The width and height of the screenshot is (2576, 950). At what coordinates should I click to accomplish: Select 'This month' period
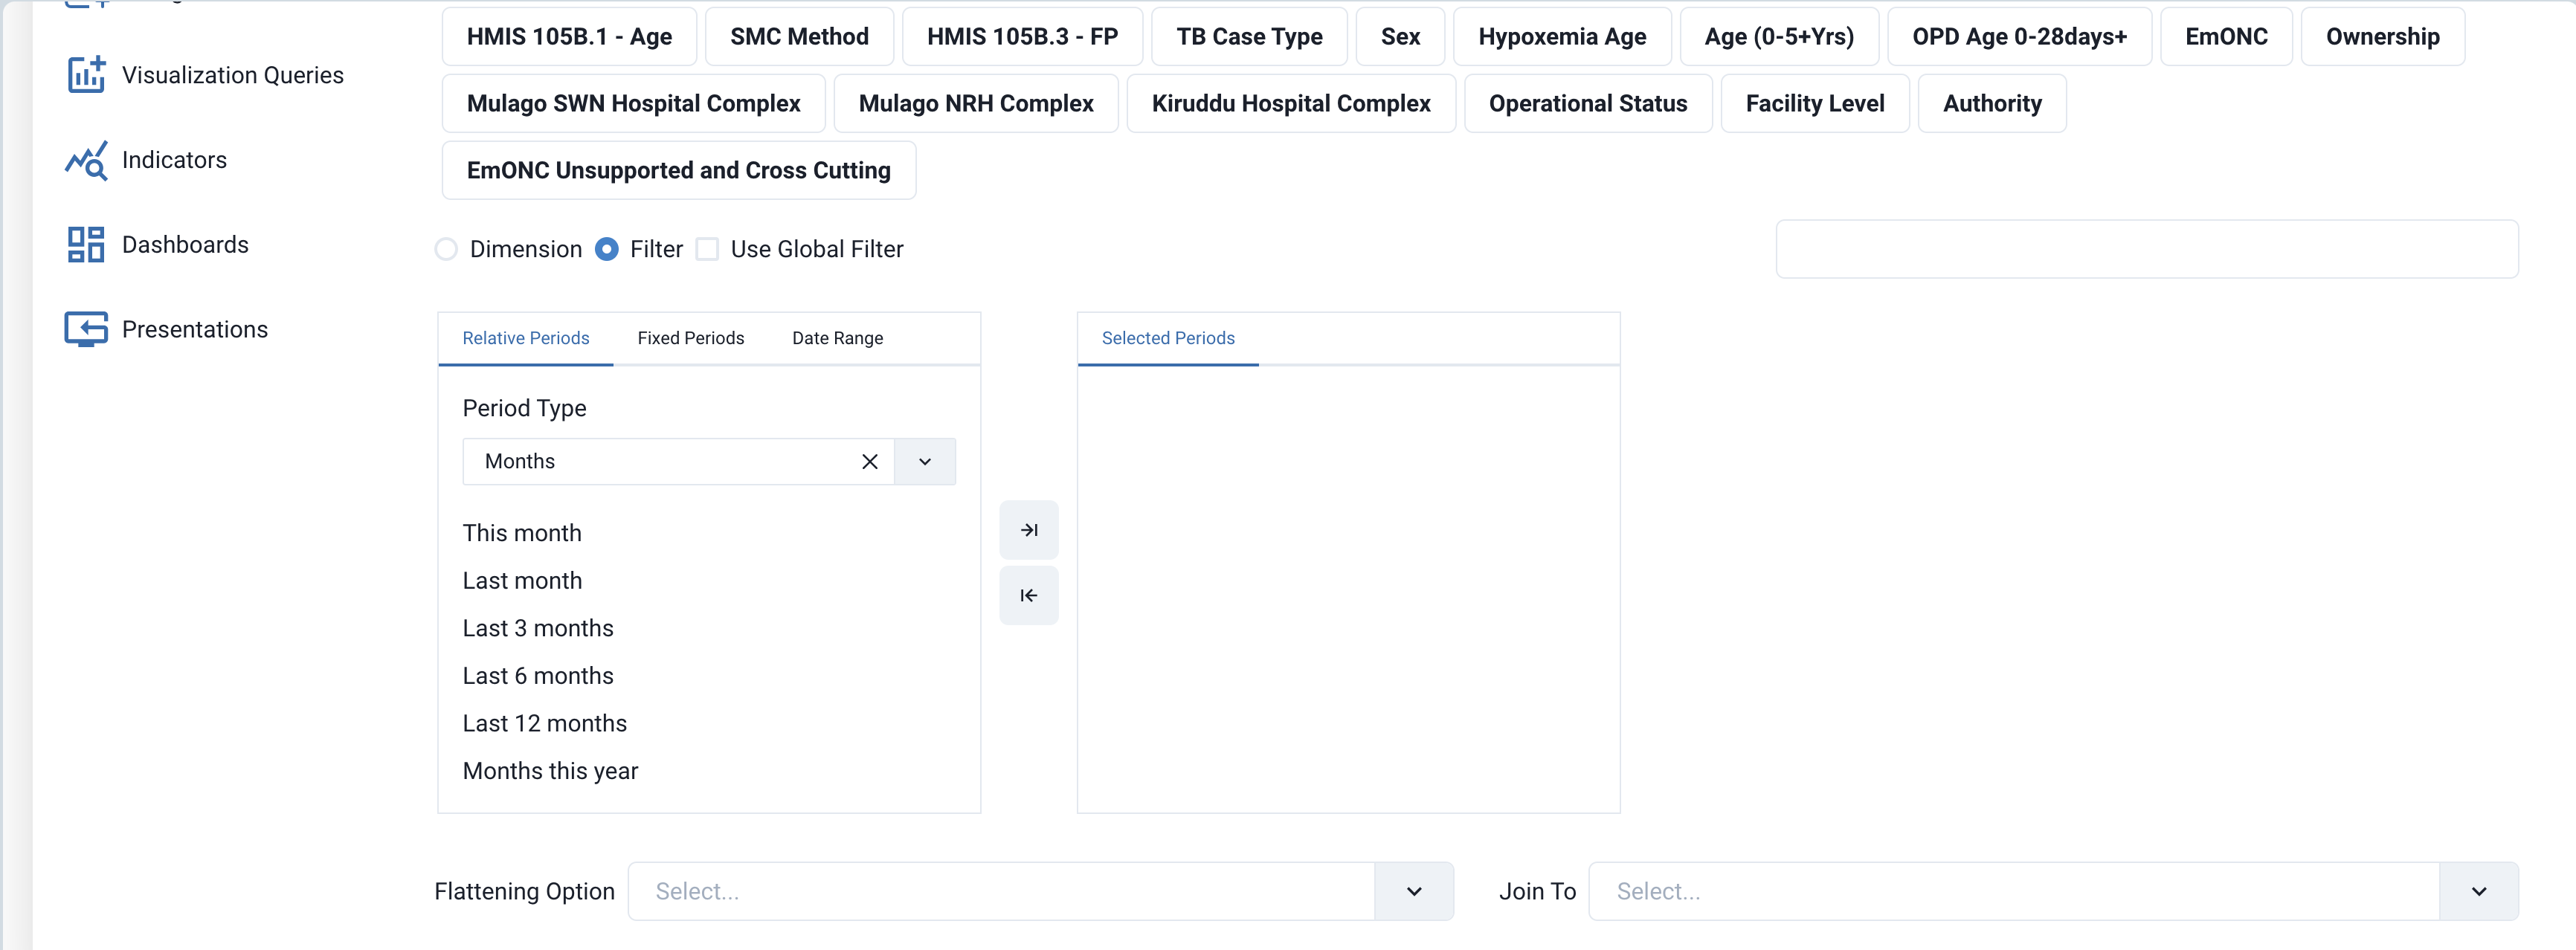(x=522, y=534)
